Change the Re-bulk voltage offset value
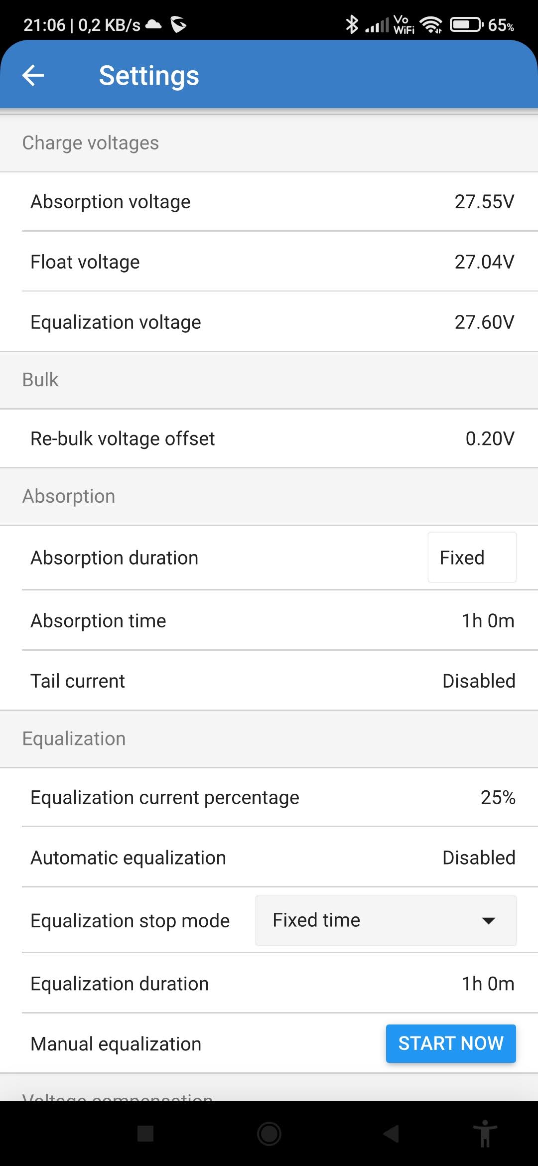The height and width of the screenshot is (1166, 538). pyautogui.click(x=489, y=439)
